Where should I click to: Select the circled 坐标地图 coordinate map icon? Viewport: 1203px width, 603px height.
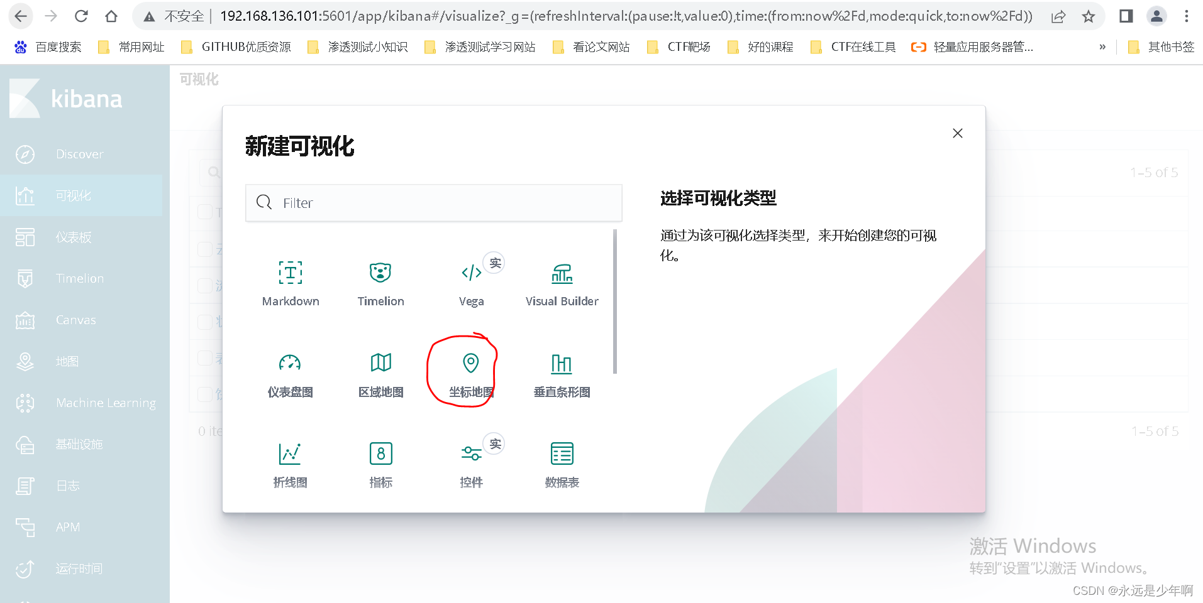pos(470,372)
